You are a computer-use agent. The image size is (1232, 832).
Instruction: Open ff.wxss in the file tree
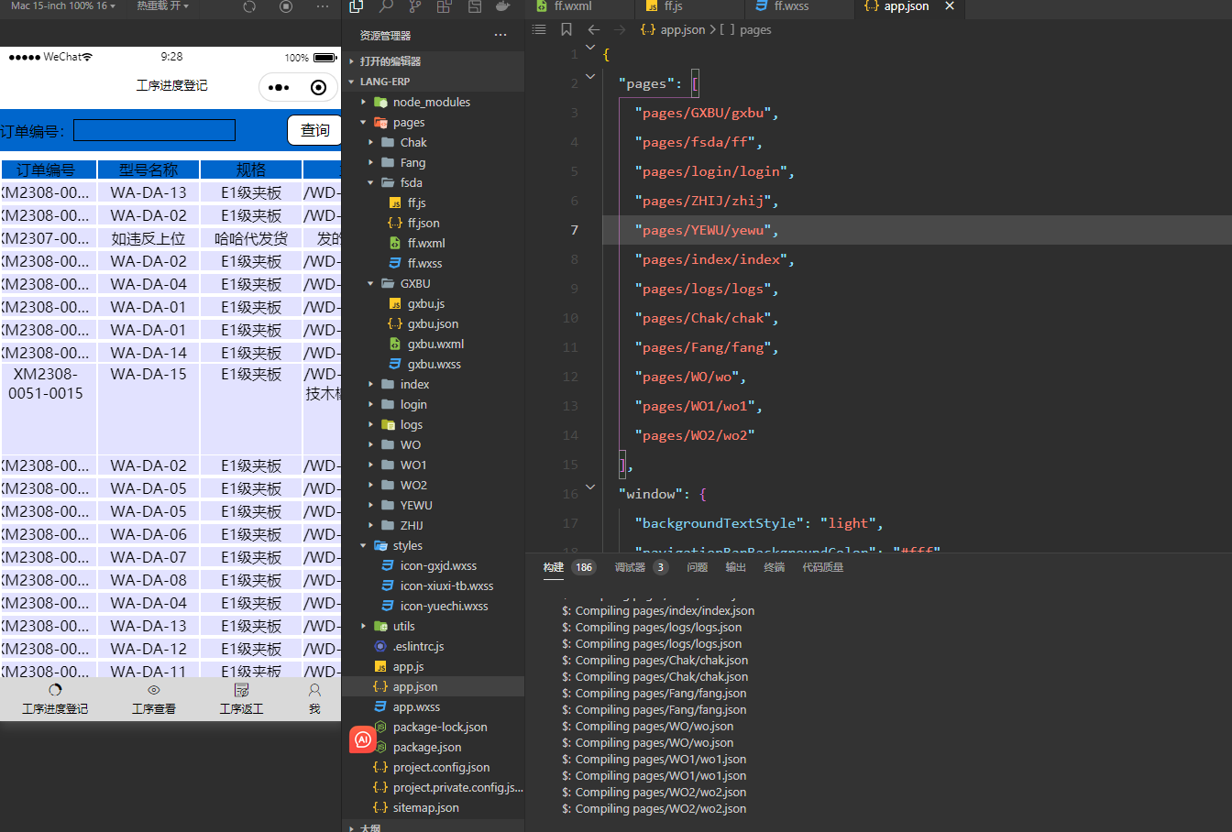(x=424, y=263)
